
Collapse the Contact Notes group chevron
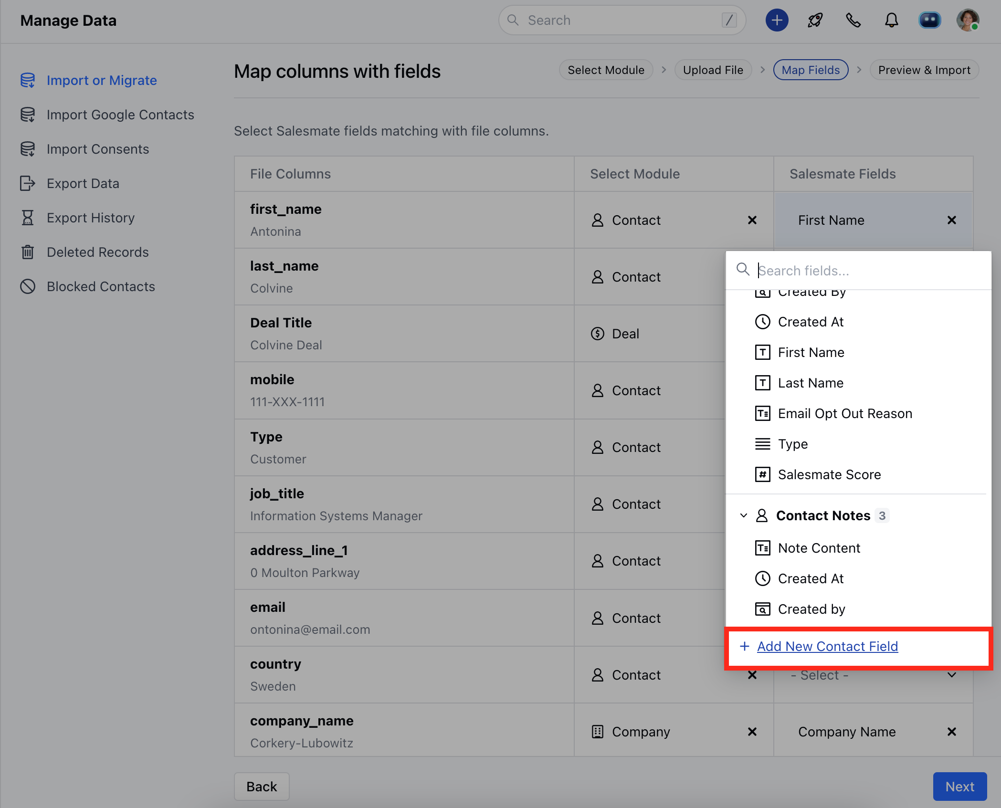pyautogui.click(x=743, y=515)
